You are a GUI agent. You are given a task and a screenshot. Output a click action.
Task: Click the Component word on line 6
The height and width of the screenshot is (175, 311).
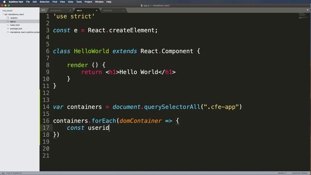(177, 51)
